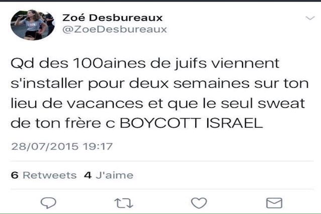Click the tweet line starting 'lieu de vacances'
The image size is (321, 214).
pos(157,103)
